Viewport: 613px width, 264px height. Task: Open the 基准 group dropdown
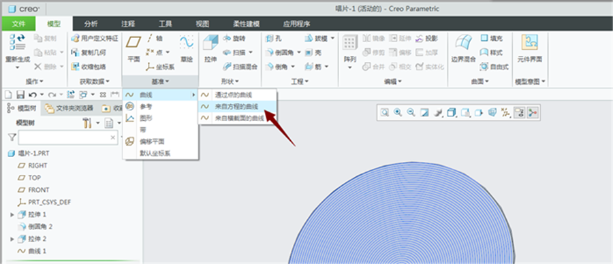pos(160,81)
